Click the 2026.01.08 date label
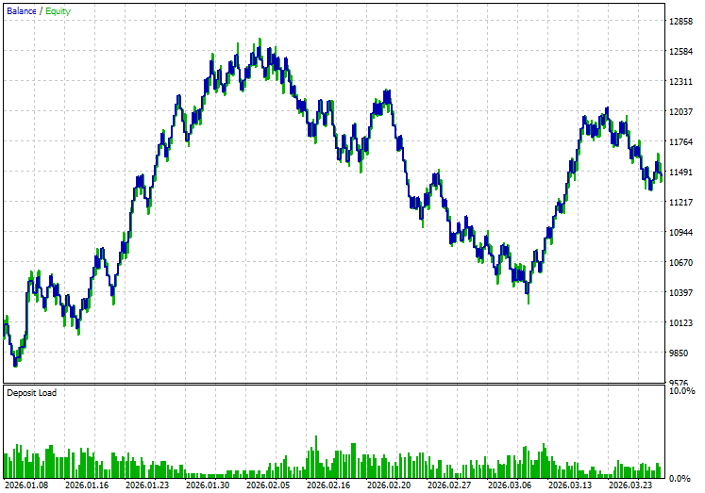This screenshot has height=493, width=705. click(x=26, y=485)
